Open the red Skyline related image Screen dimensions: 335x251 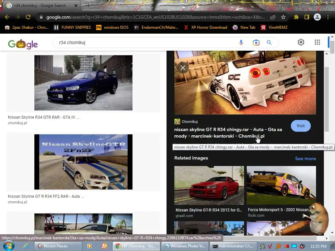click(x=209, y=186)
